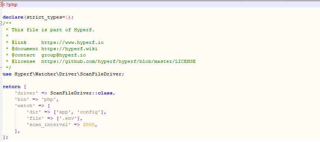Collapse the doc comment fold at /**

coord(1,23)
